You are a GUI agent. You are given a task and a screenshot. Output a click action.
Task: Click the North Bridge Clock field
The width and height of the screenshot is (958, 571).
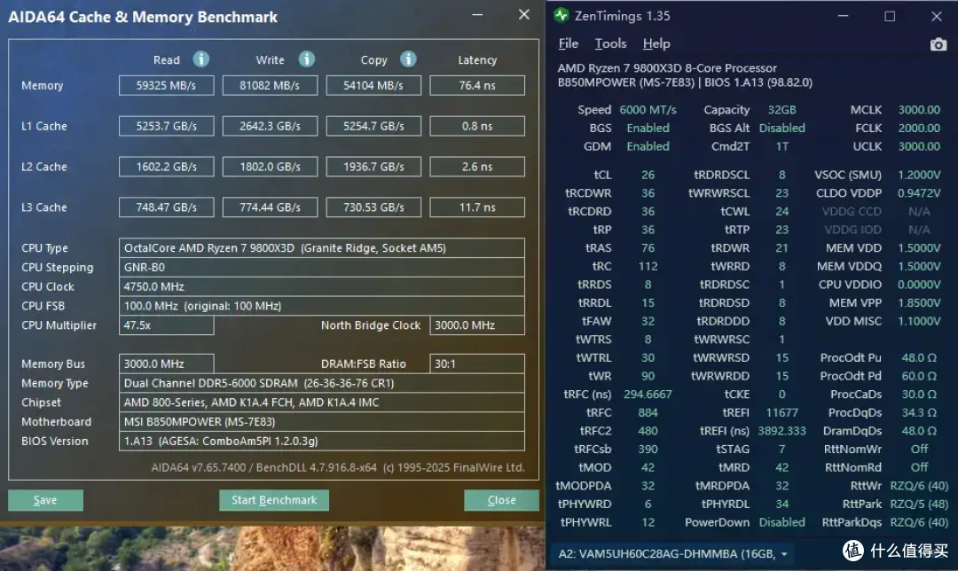click(x=477, y=325)
